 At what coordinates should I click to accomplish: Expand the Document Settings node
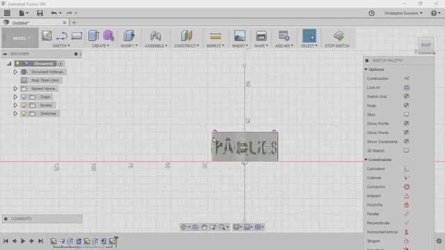pyautogui.click(x=15, y=72)
